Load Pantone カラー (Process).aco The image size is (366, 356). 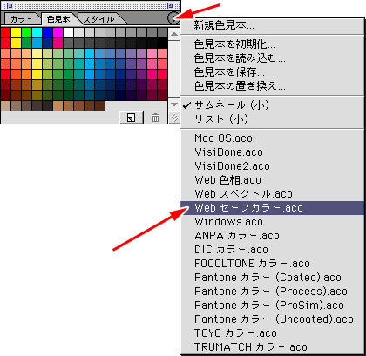pyautogui.click(x=272, y=292)
